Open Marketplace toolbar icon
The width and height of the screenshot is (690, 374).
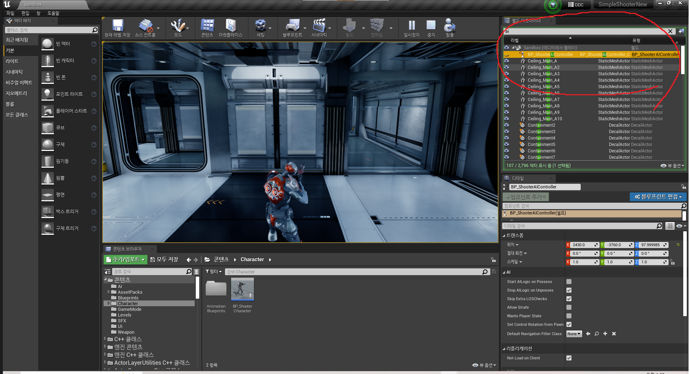click(x=230, y=26)
